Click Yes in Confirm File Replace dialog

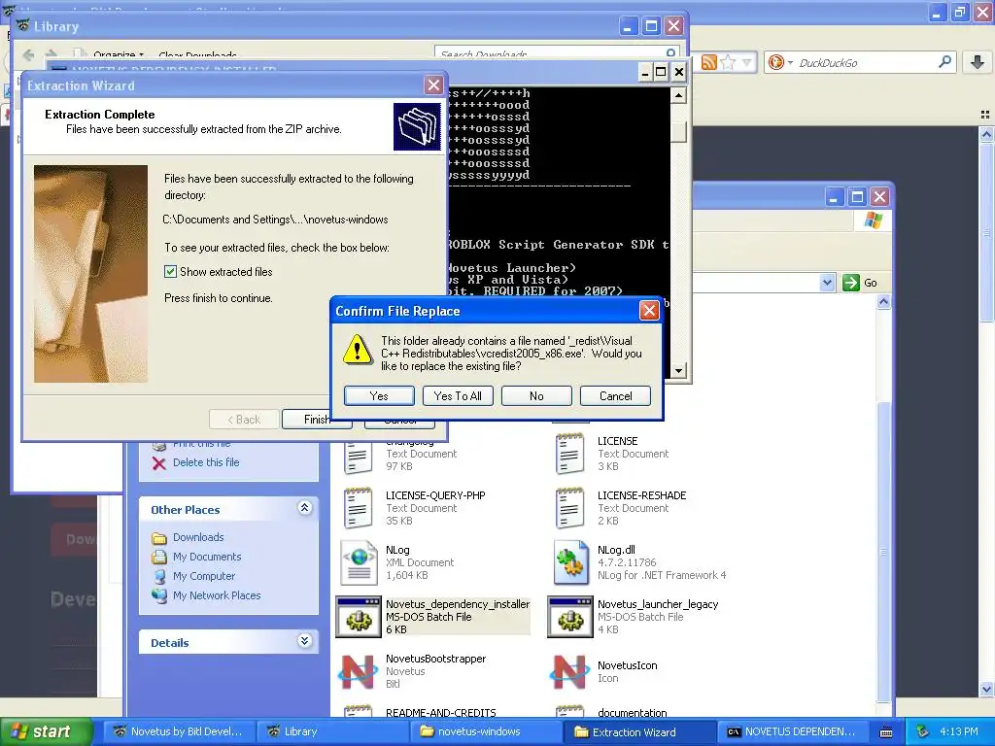(379, 396)
